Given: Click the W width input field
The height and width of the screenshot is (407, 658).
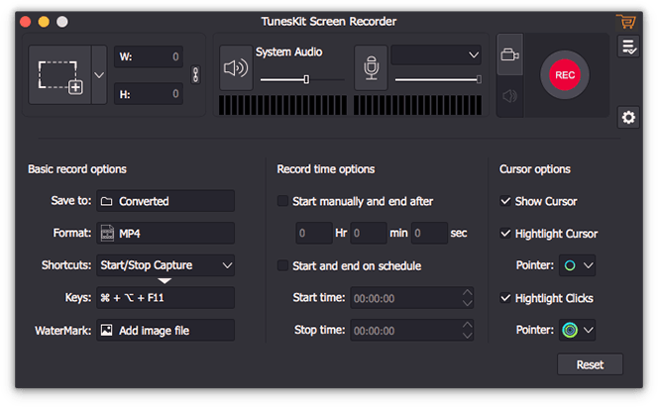Looking at the screenshot, I should tap(149, 56).
